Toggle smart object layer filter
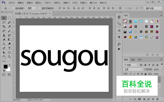The image size is (164, 102). tap(157, 65)
